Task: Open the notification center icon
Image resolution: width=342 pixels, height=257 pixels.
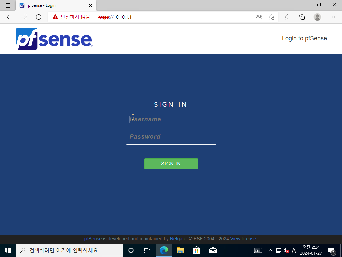Action: [331, 250]
